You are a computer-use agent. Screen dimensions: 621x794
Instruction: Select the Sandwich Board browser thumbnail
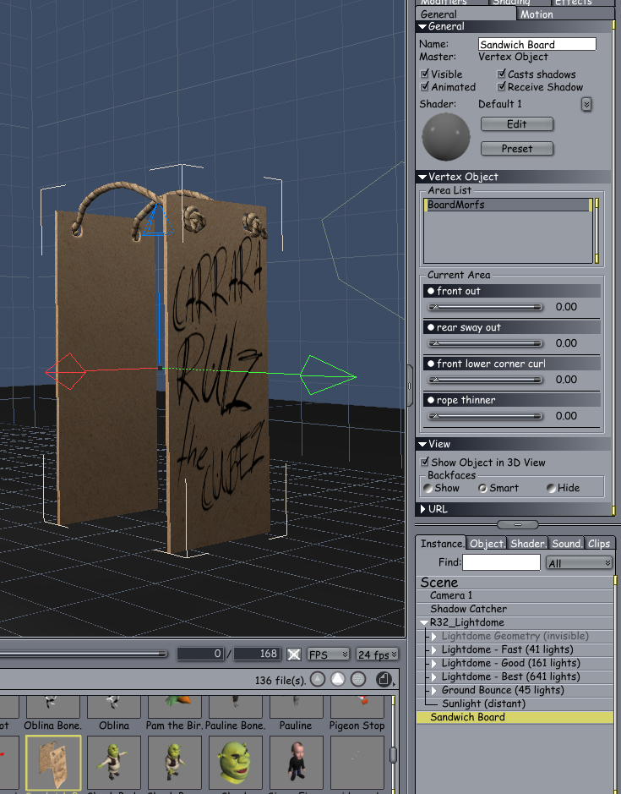click(53, 764)
